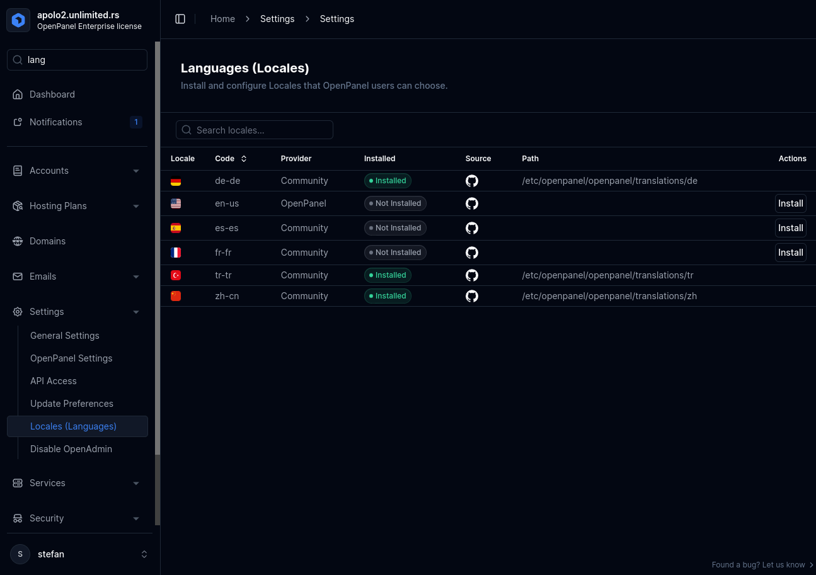Click the Settings gear icon
This screenshot has width=816, height=575.
[x=18, y=312]
